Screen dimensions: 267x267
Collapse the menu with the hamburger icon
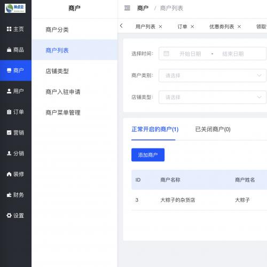tap(127, 8)
